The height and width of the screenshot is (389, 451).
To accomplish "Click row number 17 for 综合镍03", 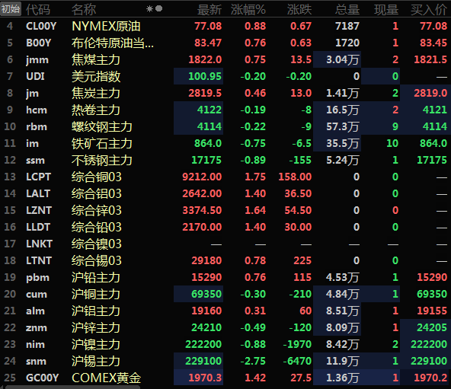I will click(10, 244).
